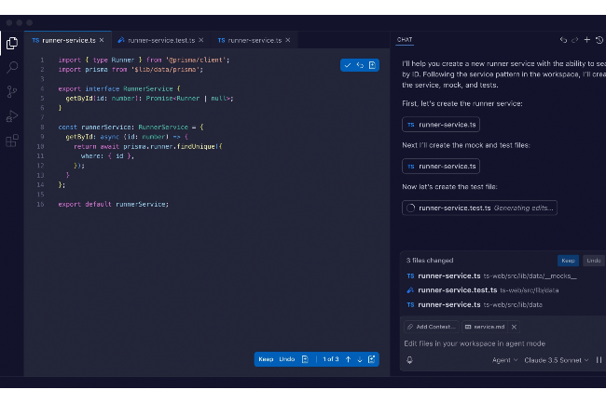Open the Claude 3.5 Sonnet model picker
The width and height of the screenshot is (606, 403).
coord(557,360)
